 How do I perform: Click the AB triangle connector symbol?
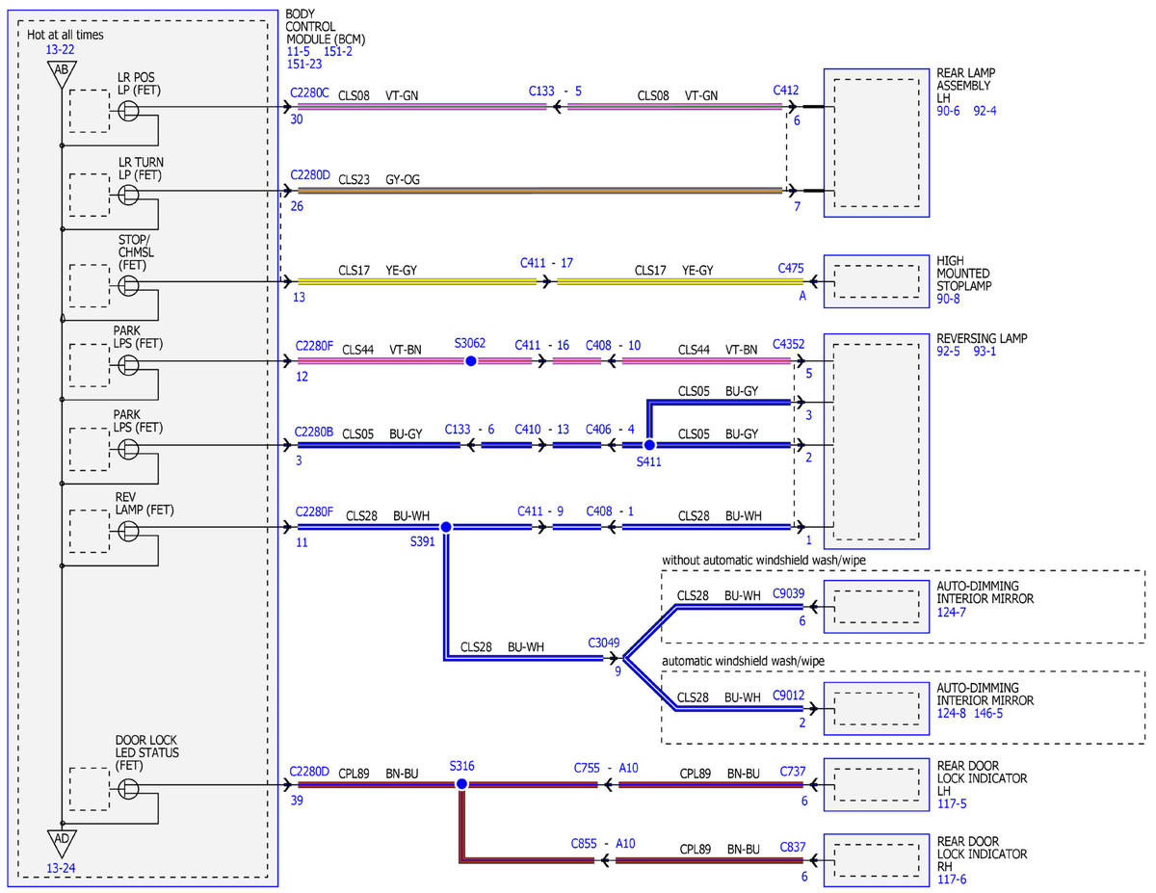62,72
